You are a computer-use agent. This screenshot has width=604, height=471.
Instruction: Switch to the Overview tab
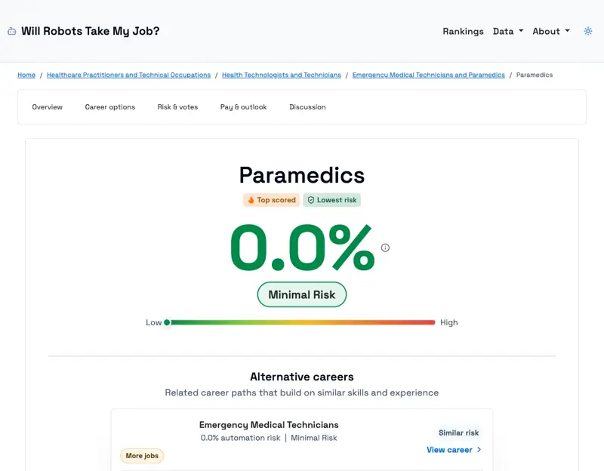pyautogui.click(x=47, y=107)
